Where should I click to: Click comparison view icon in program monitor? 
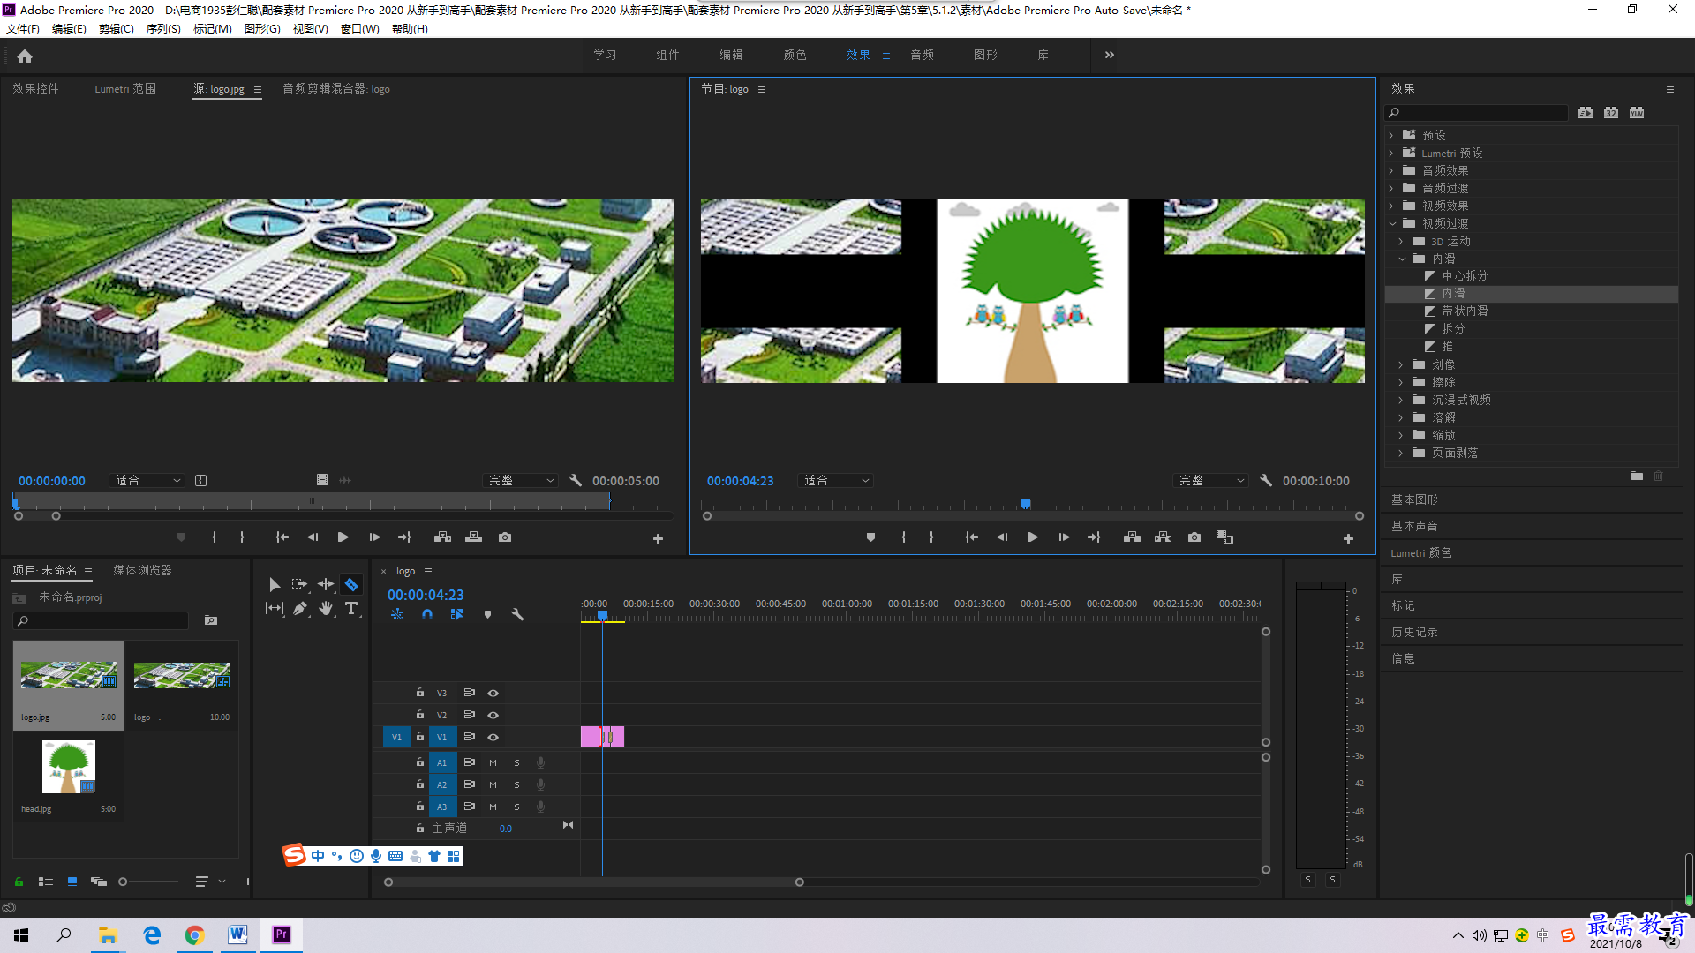[1224, 537]
